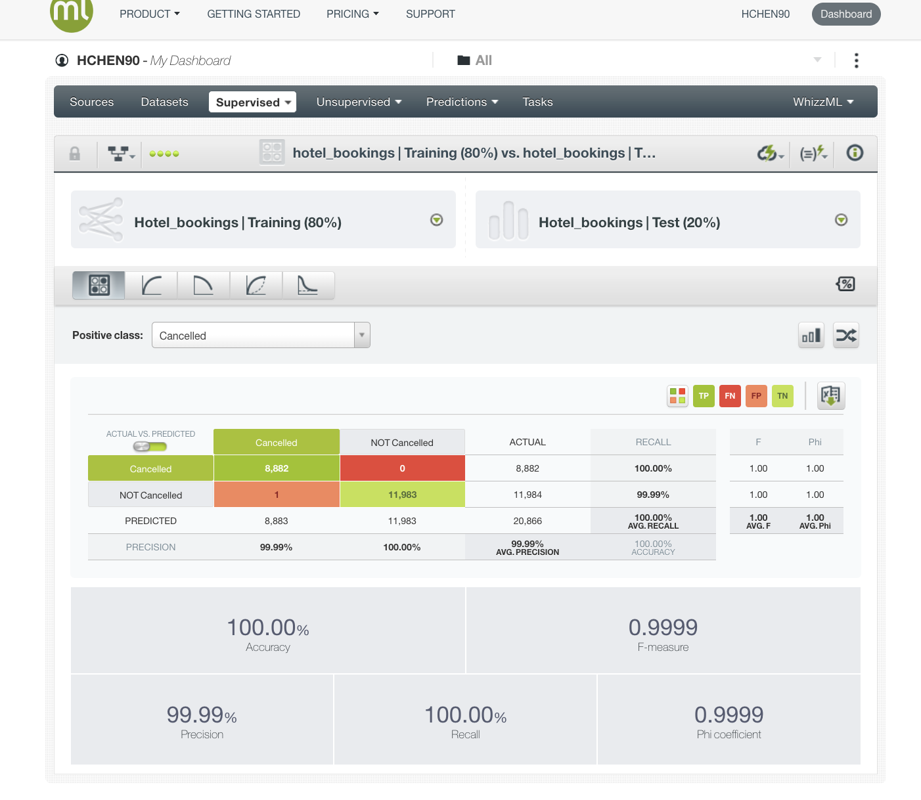
Task: Open the lift curve chart
Action: pos(308,285)
